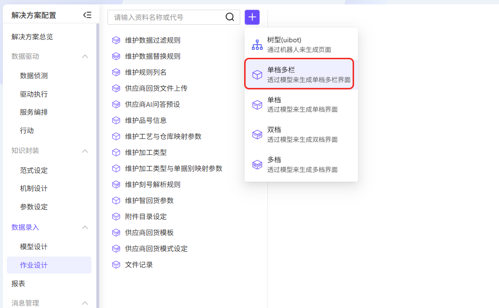Select 单档 from the dropdown menu
The height and width of the screenshot is (308, 499).
[302, 104]
